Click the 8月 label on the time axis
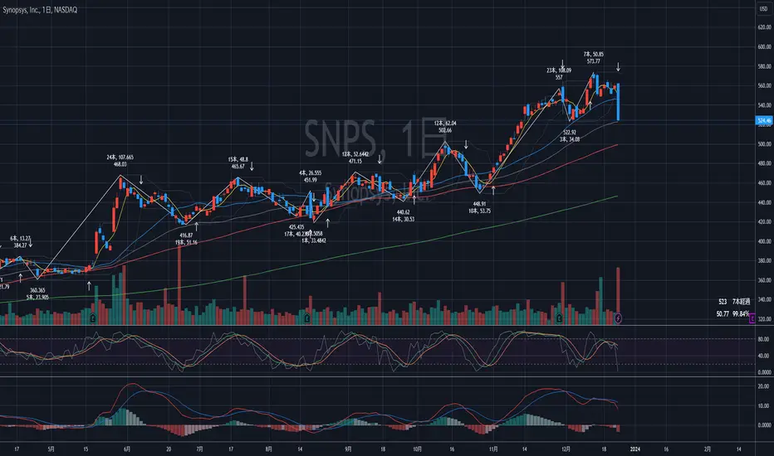Viewport: 774px width, 456px height. click(x=268, y=449)
